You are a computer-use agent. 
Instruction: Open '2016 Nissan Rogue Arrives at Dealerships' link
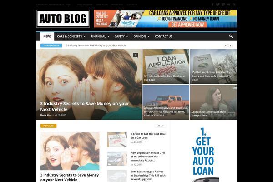[x=148, y=175]
